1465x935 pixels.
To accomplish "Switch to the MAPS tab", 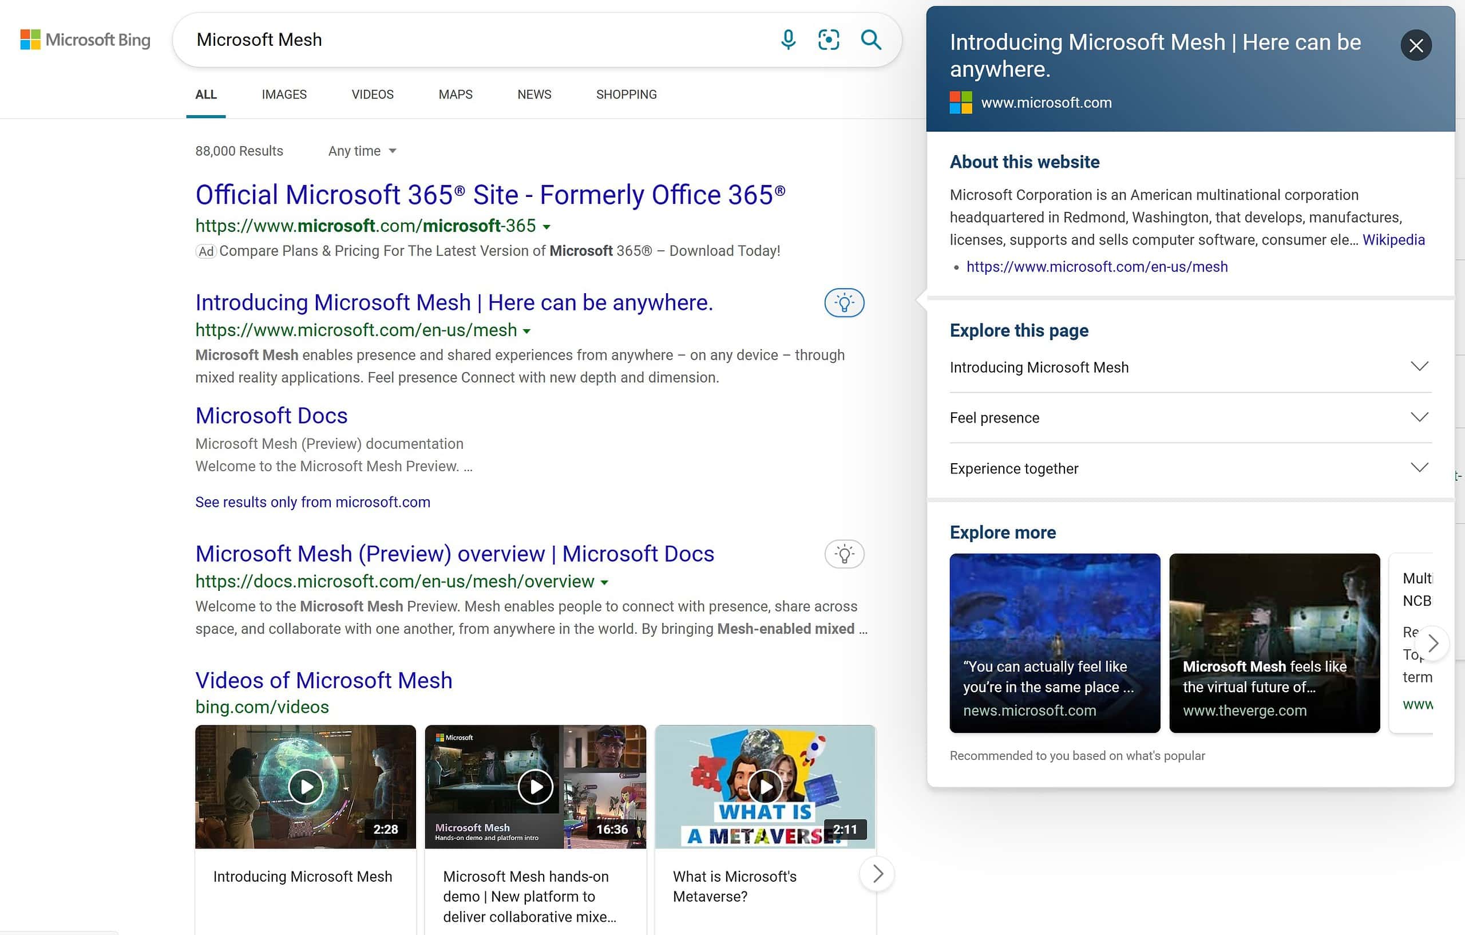I will 455,94.
